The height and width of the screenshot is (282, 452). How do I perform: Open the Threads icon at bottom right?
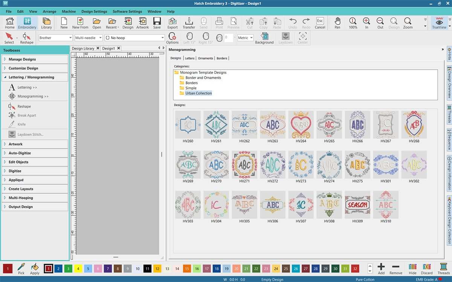pos(443,268)
